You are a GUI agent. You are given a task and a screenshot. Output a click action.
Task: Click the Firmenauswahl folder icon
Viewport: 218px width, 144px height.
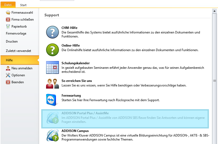(8, 13)
